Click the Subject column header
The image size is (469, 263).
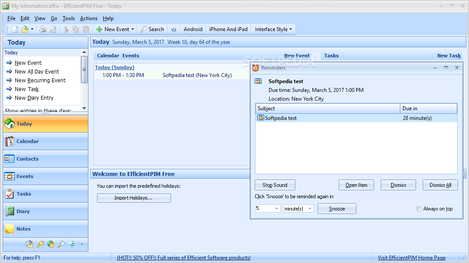coord(328,109)
